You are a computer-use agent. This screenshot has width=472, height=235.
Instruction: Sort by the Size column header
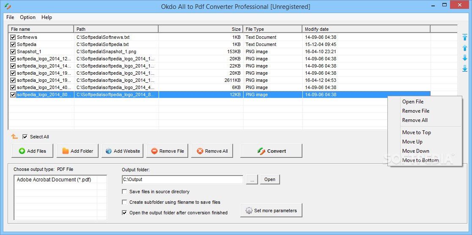201,29
